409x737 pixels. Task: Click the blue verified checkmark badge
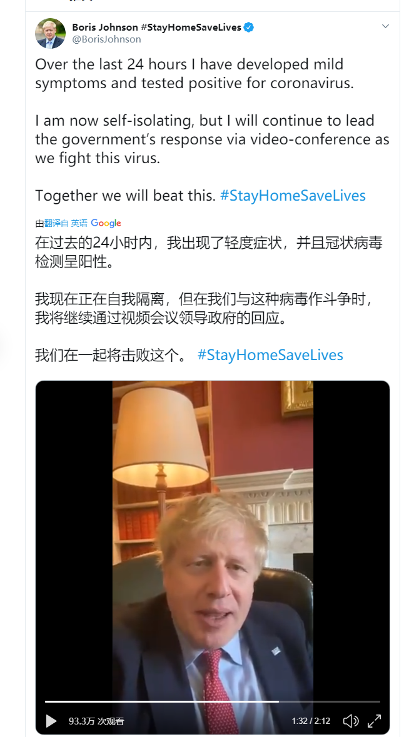pyautogui.click(x=249, y=28)
